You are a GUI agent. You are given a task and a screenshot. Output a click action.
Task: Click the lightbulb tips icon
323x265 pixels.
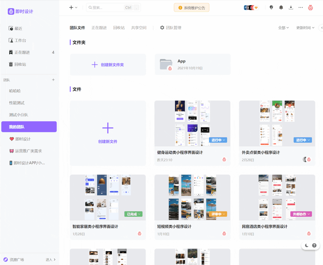click(271, 7)
